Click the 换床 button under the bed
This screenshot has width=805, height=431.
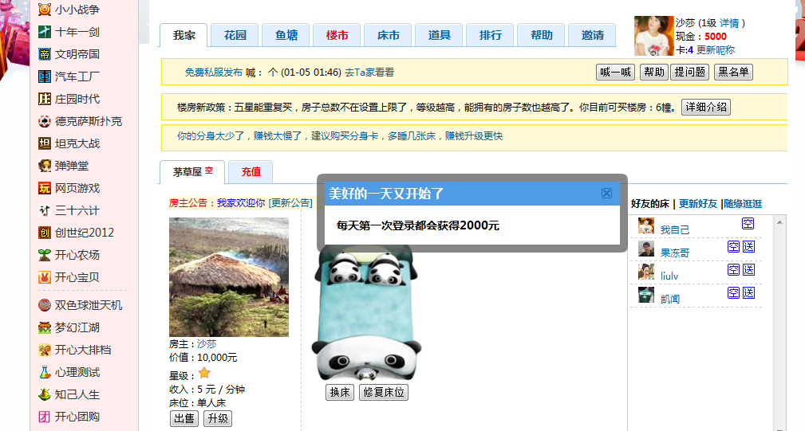(x=340, y=392)
